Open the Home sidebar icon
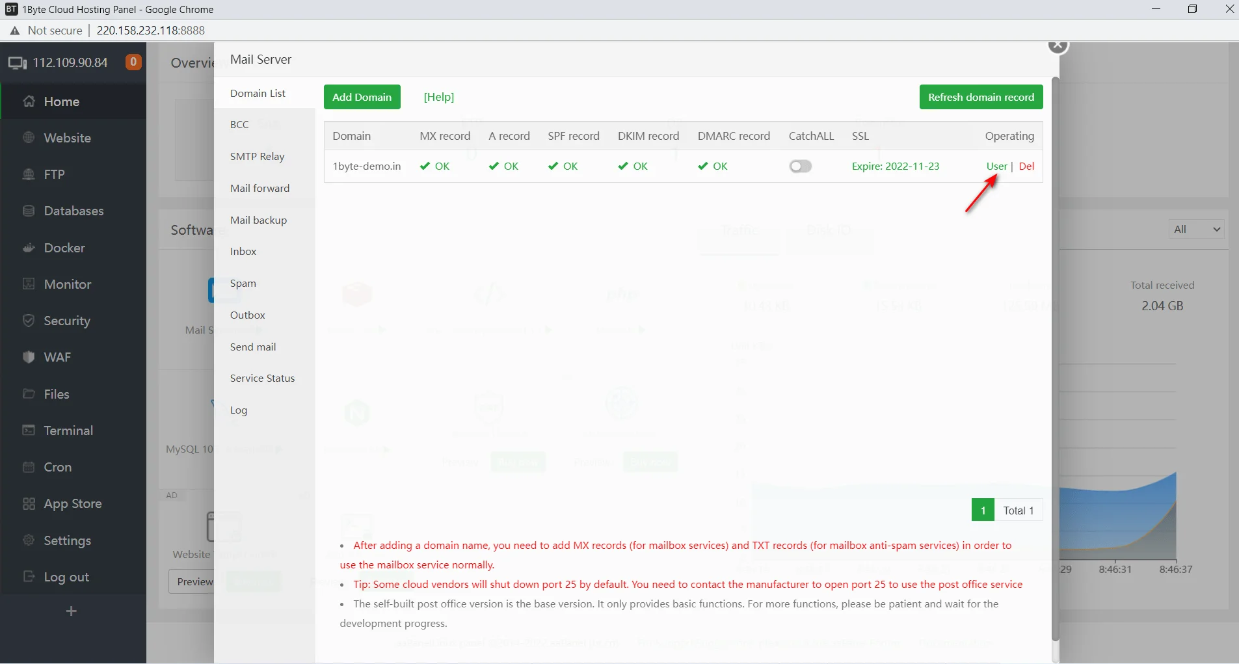Viewport: 1239px width, 664px height. (x=29, y=101)
